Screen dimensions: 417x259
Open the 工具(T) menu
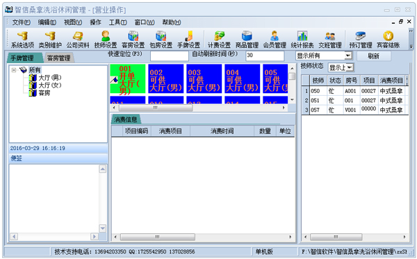[118, 22]
